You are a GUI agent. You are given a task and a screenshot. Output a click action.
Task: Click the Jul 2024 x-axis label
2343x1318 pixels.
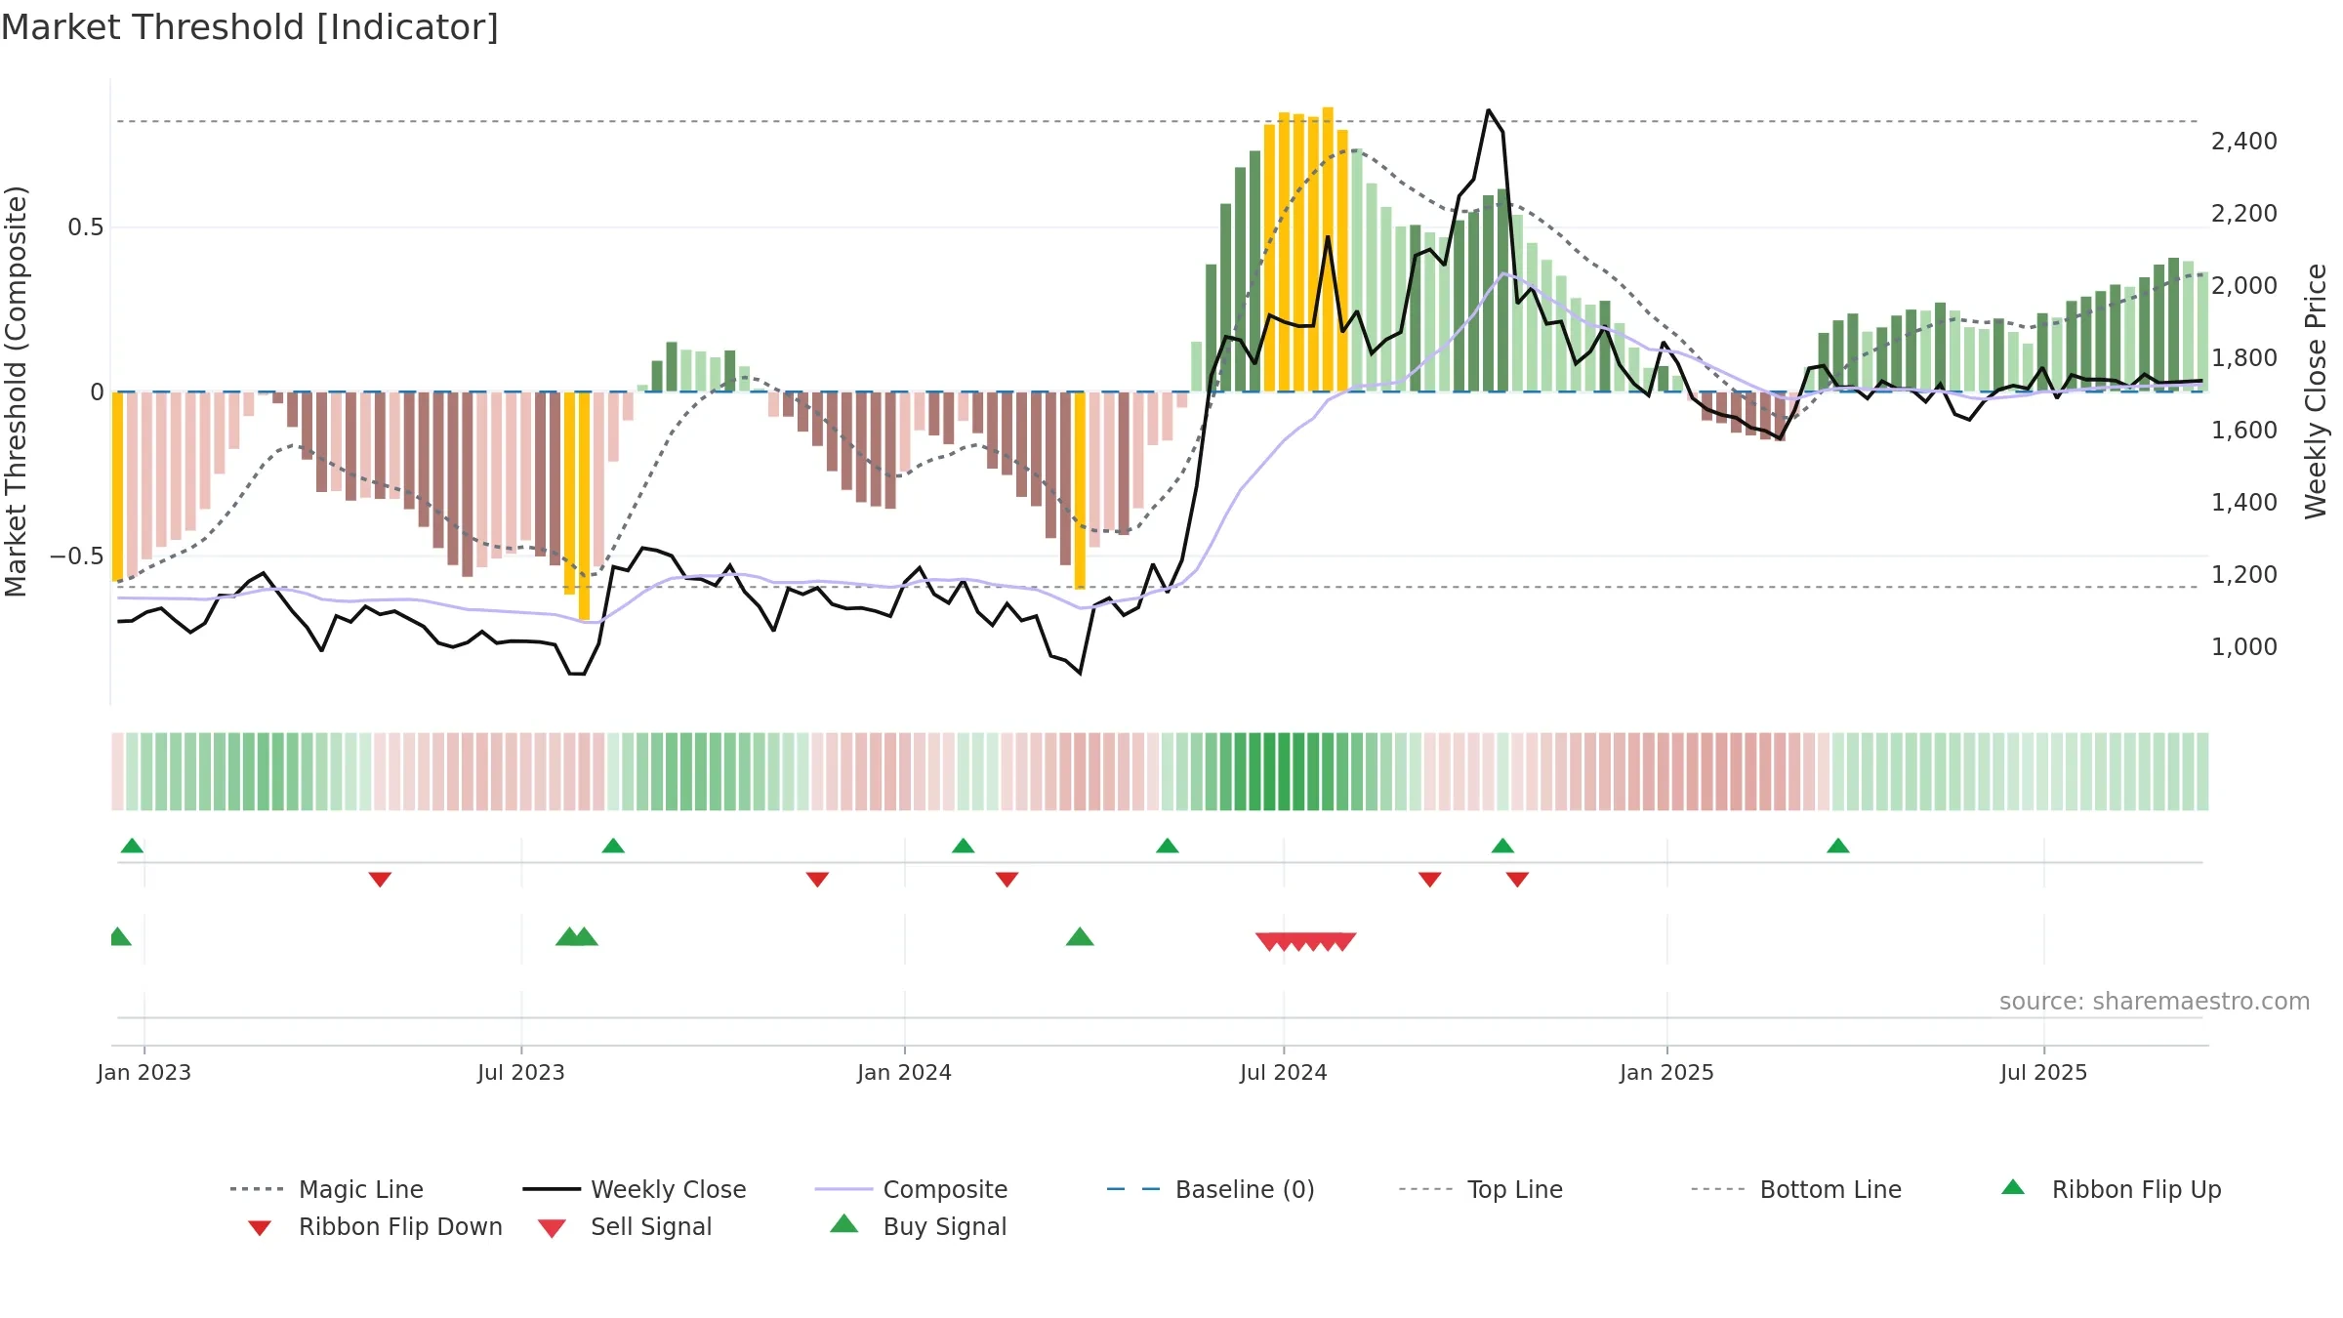1284,1073
